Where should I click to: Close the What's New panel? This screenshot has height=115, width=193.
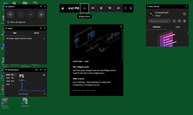[121, 26]
